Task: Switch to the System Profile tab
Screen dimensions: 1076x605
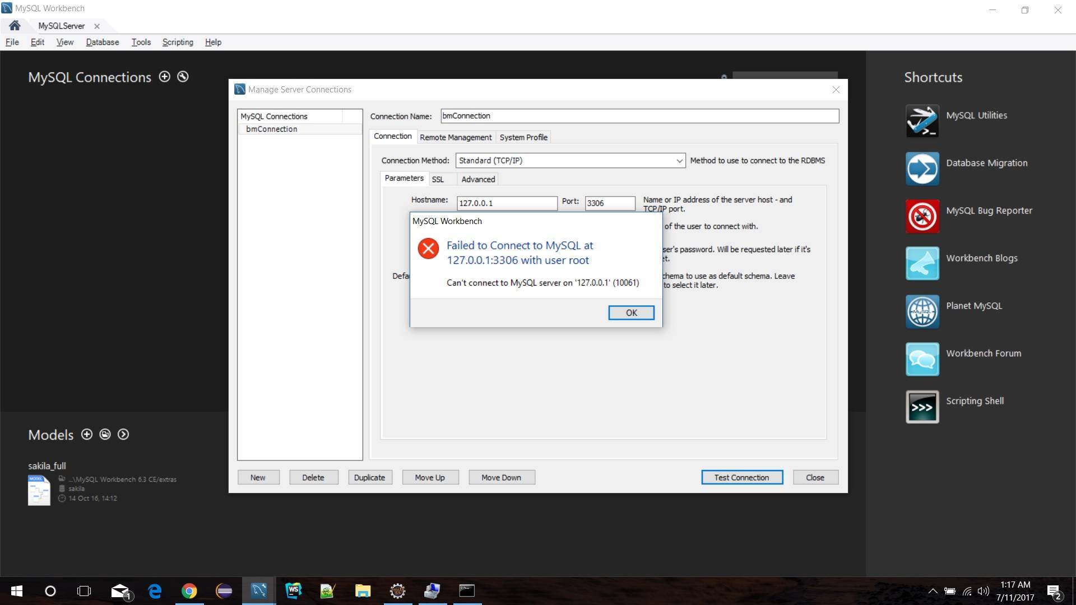Action: coord(523,137)
